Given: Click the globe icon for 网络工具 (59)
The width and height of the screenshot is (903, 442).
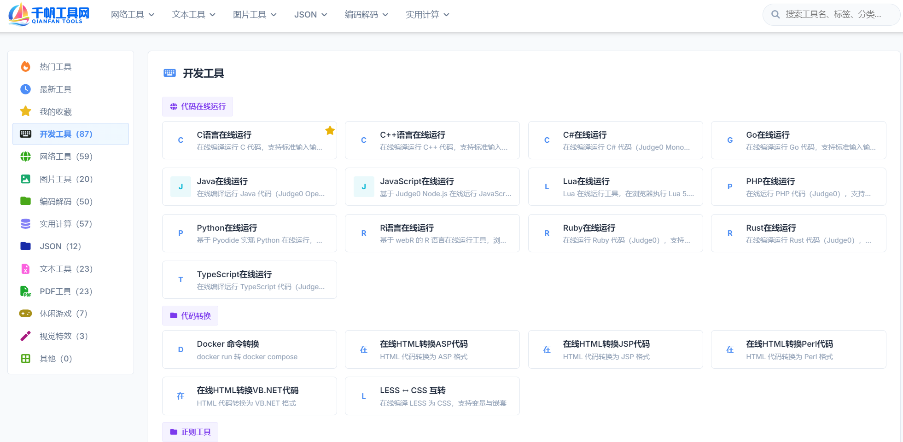Looking at the screenshot, I should [26, 157].
